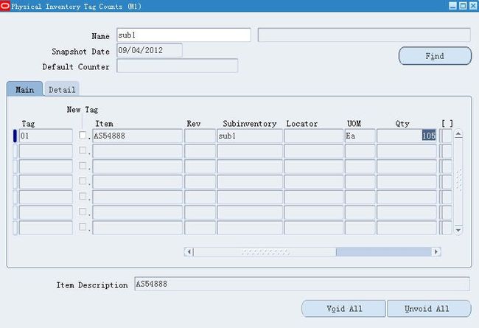
Task: Close the Physical Inventory Tag Counts window
Action: click(474, 6)
